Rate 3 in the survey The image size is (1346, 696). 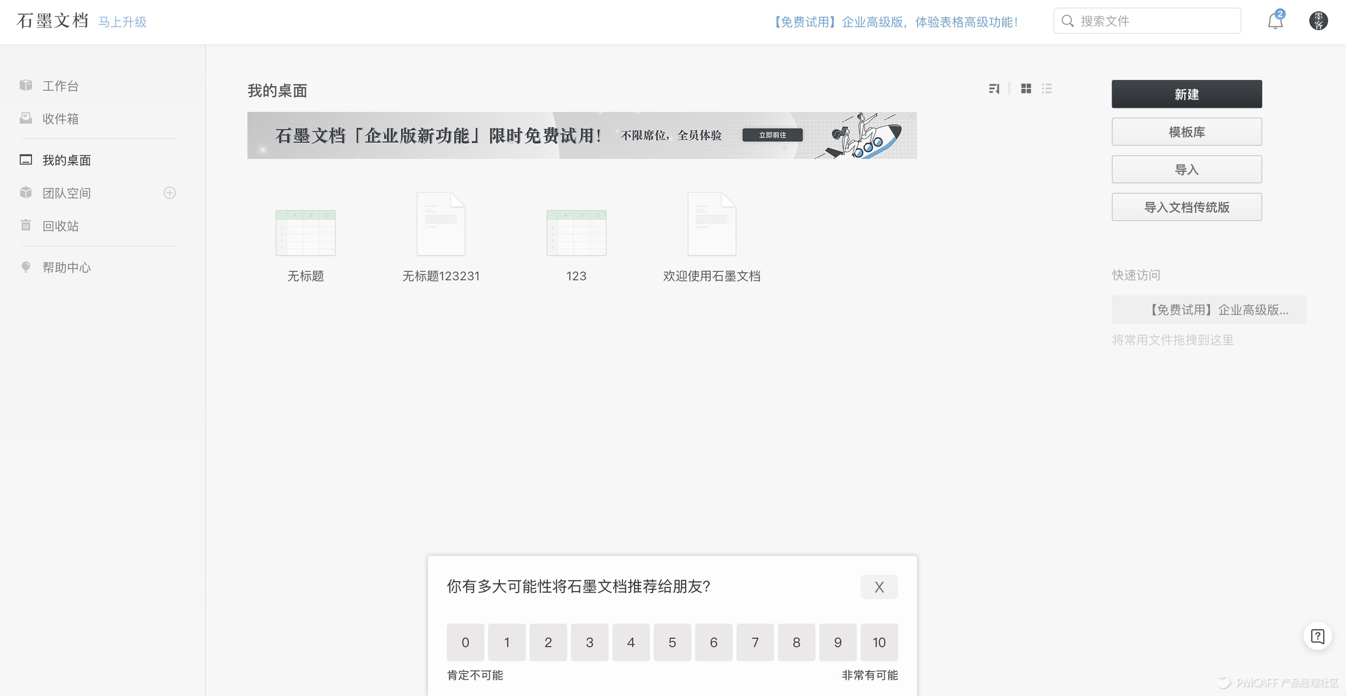point(589,642)
